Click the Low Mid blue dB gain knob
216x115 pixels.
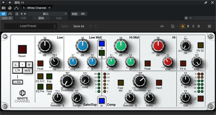(x=83, y=45)
